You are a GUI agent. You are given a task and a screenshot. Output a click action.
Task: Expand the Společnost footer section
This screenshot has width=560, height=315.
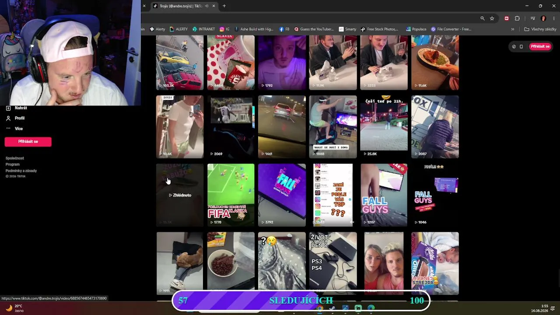[15, 158]
